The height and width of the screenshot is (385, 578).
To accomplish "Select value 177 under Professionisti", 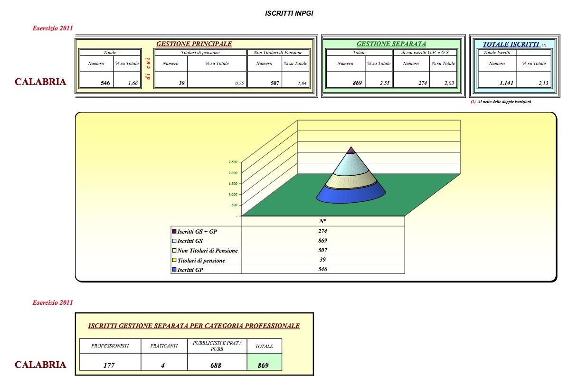I will point(110,366).
